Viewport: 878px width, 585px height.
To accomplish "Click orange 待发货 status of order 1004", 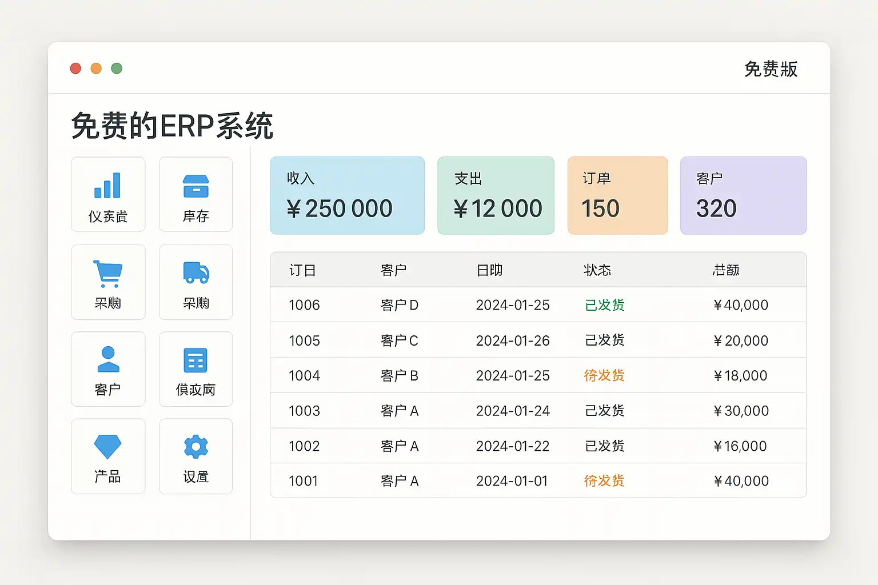I will (604, 375).
